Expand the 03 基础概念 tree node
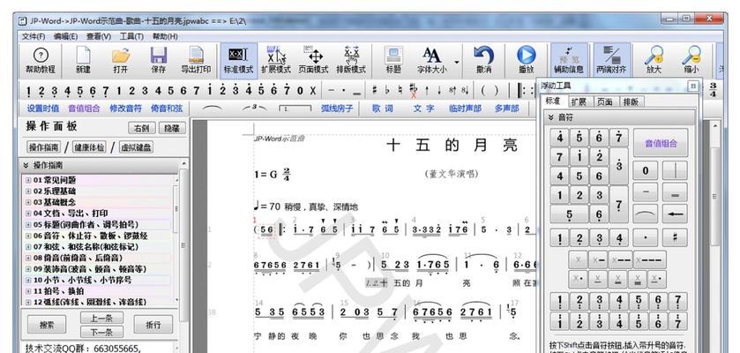Viewport: 740px width, 353px height. coord(28,202)
